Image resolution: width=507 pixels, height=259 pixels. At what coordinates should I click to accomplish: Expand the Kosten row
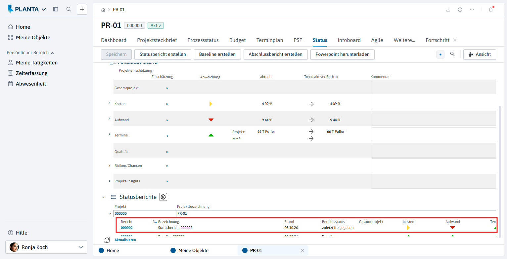109,103
